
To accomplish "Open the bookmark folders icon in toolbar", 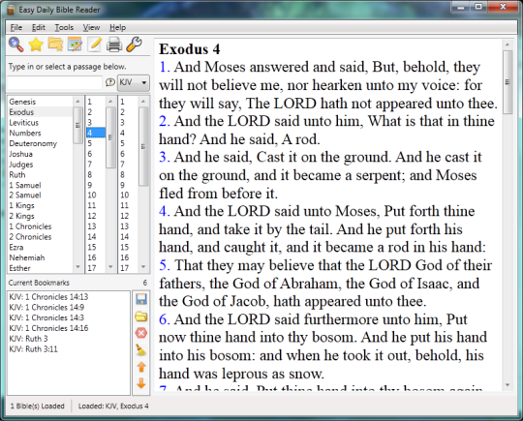I will click(x=55, y=45).
